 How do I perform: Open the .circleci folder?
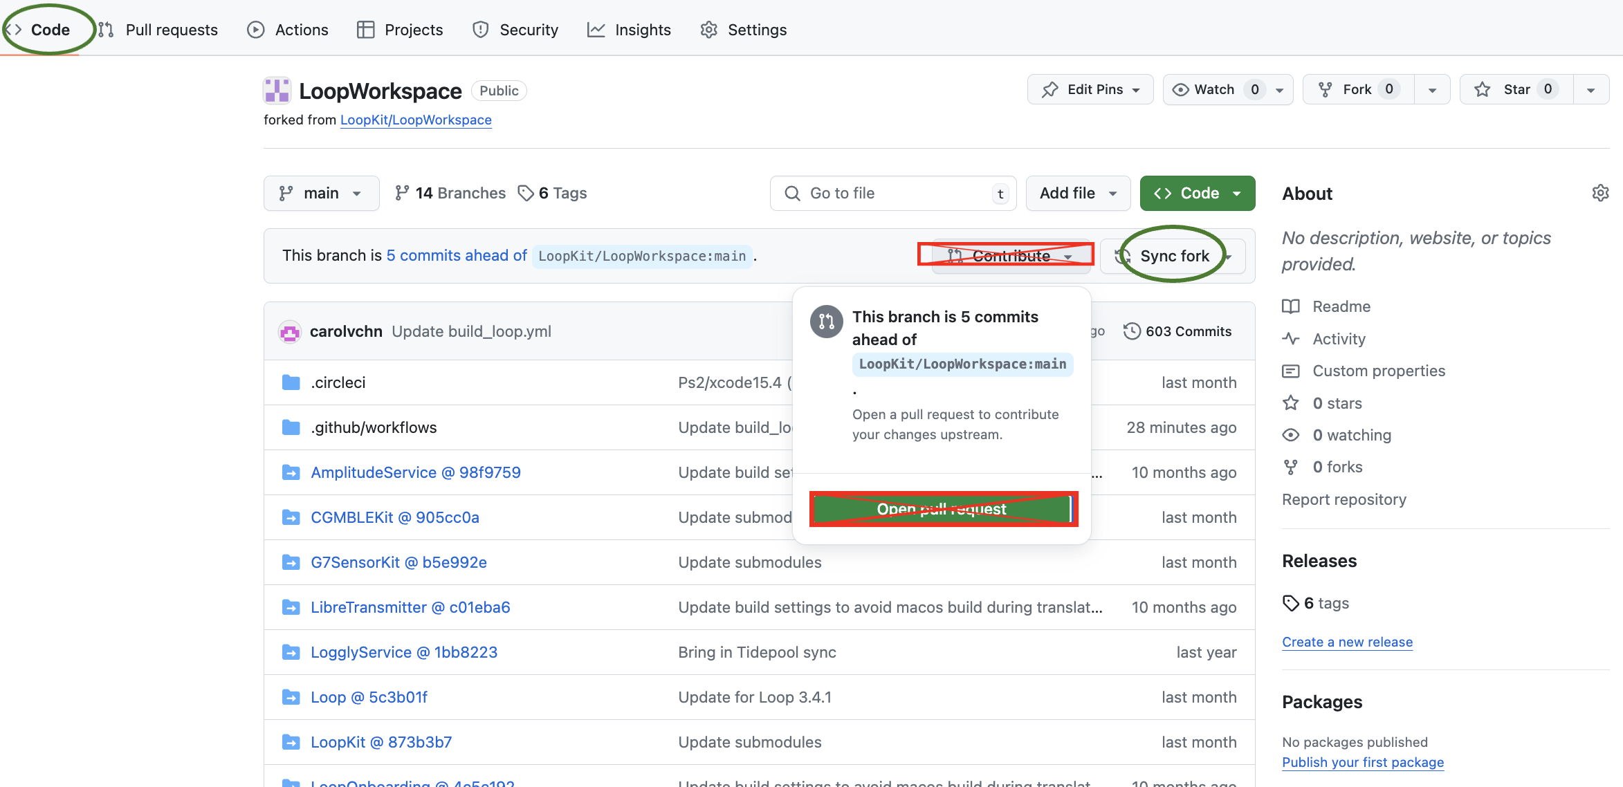click(x=338, y=382)
